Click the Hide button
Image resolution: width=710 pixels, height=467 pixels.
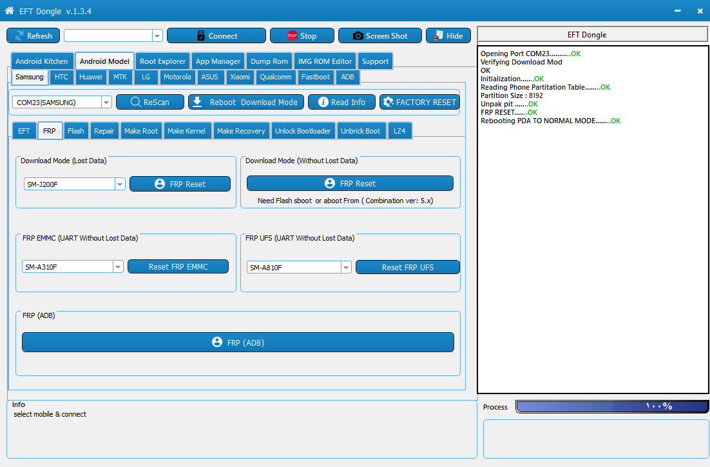click(x=448, y=36)
